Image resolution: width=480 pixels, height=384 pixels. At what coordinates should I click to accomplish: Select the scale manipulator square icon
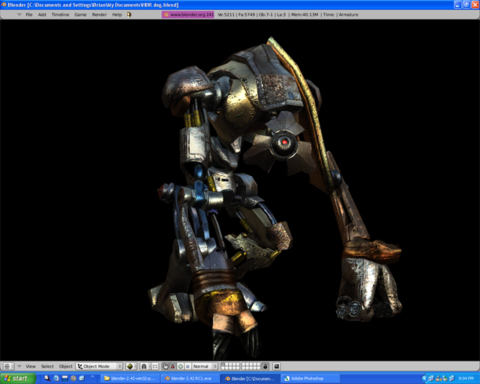coord(187,366)
